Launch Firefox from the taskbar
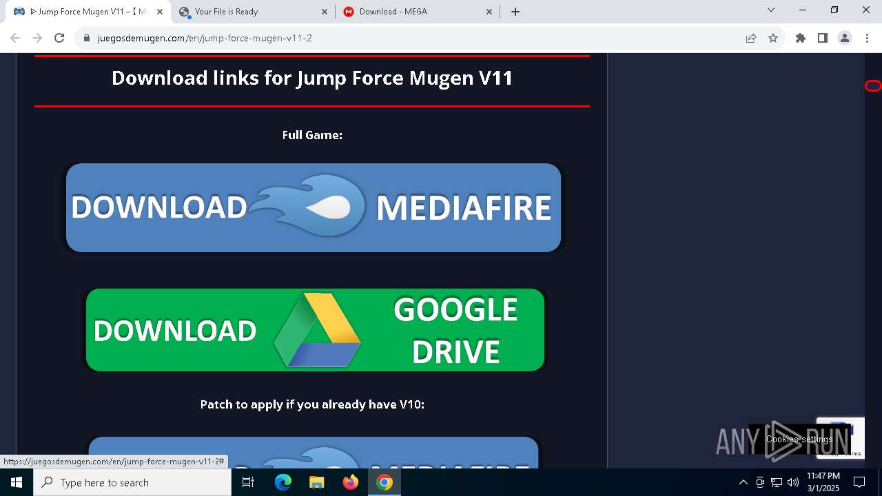Image resolution: width=882 pixels, height=496 pixels. pyautogui.click(x=351, y=482)
